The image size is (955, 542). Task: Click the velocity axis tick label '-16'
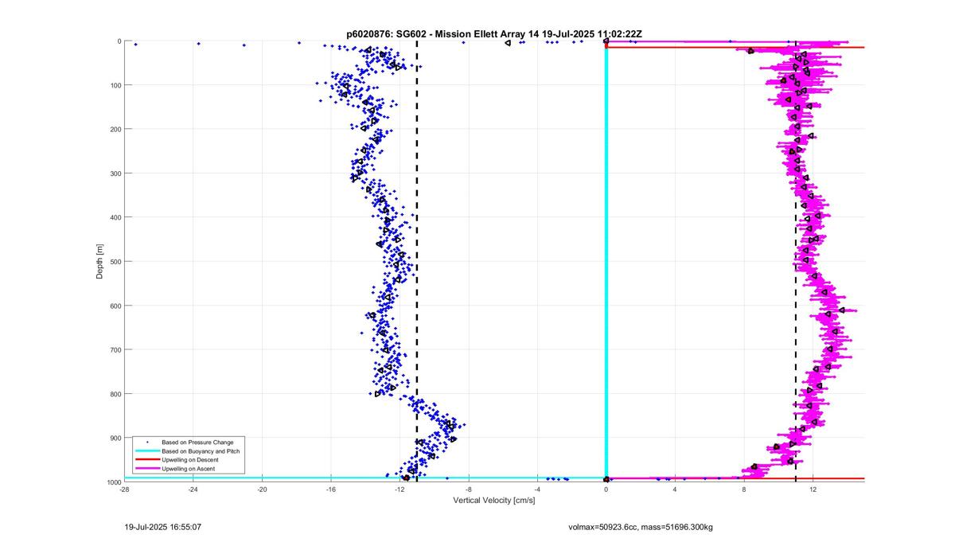click(331, 489)
